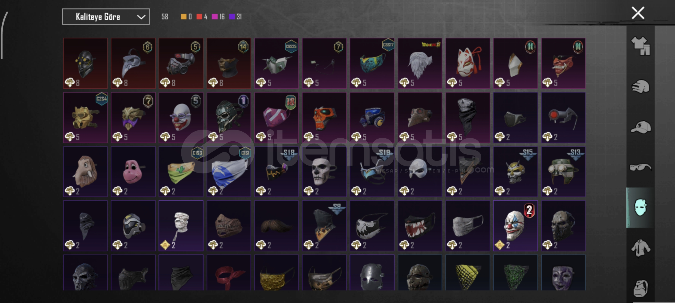Open the jacket tops category icon
This screenshot has height=303, width=675.
point(640,248)
